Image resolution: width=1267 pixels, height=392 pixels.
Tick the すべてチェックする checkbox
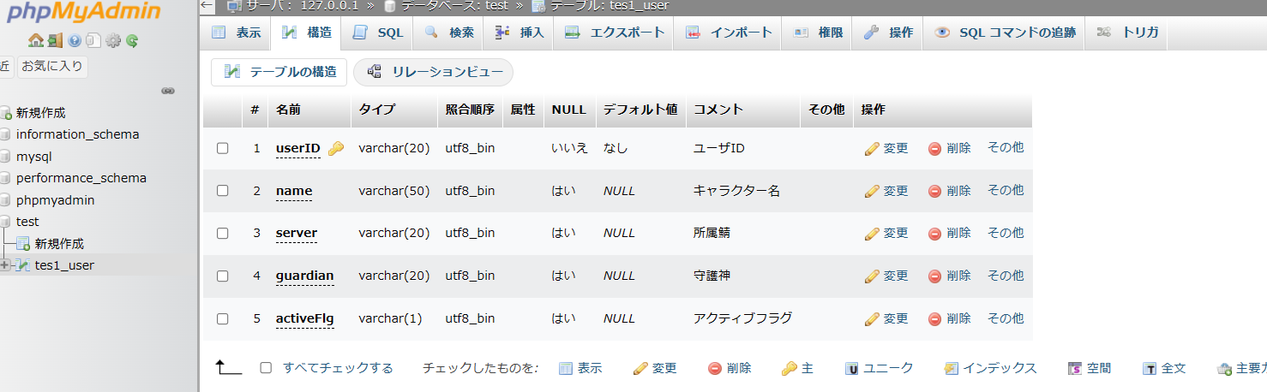click(x=266, y=368)
